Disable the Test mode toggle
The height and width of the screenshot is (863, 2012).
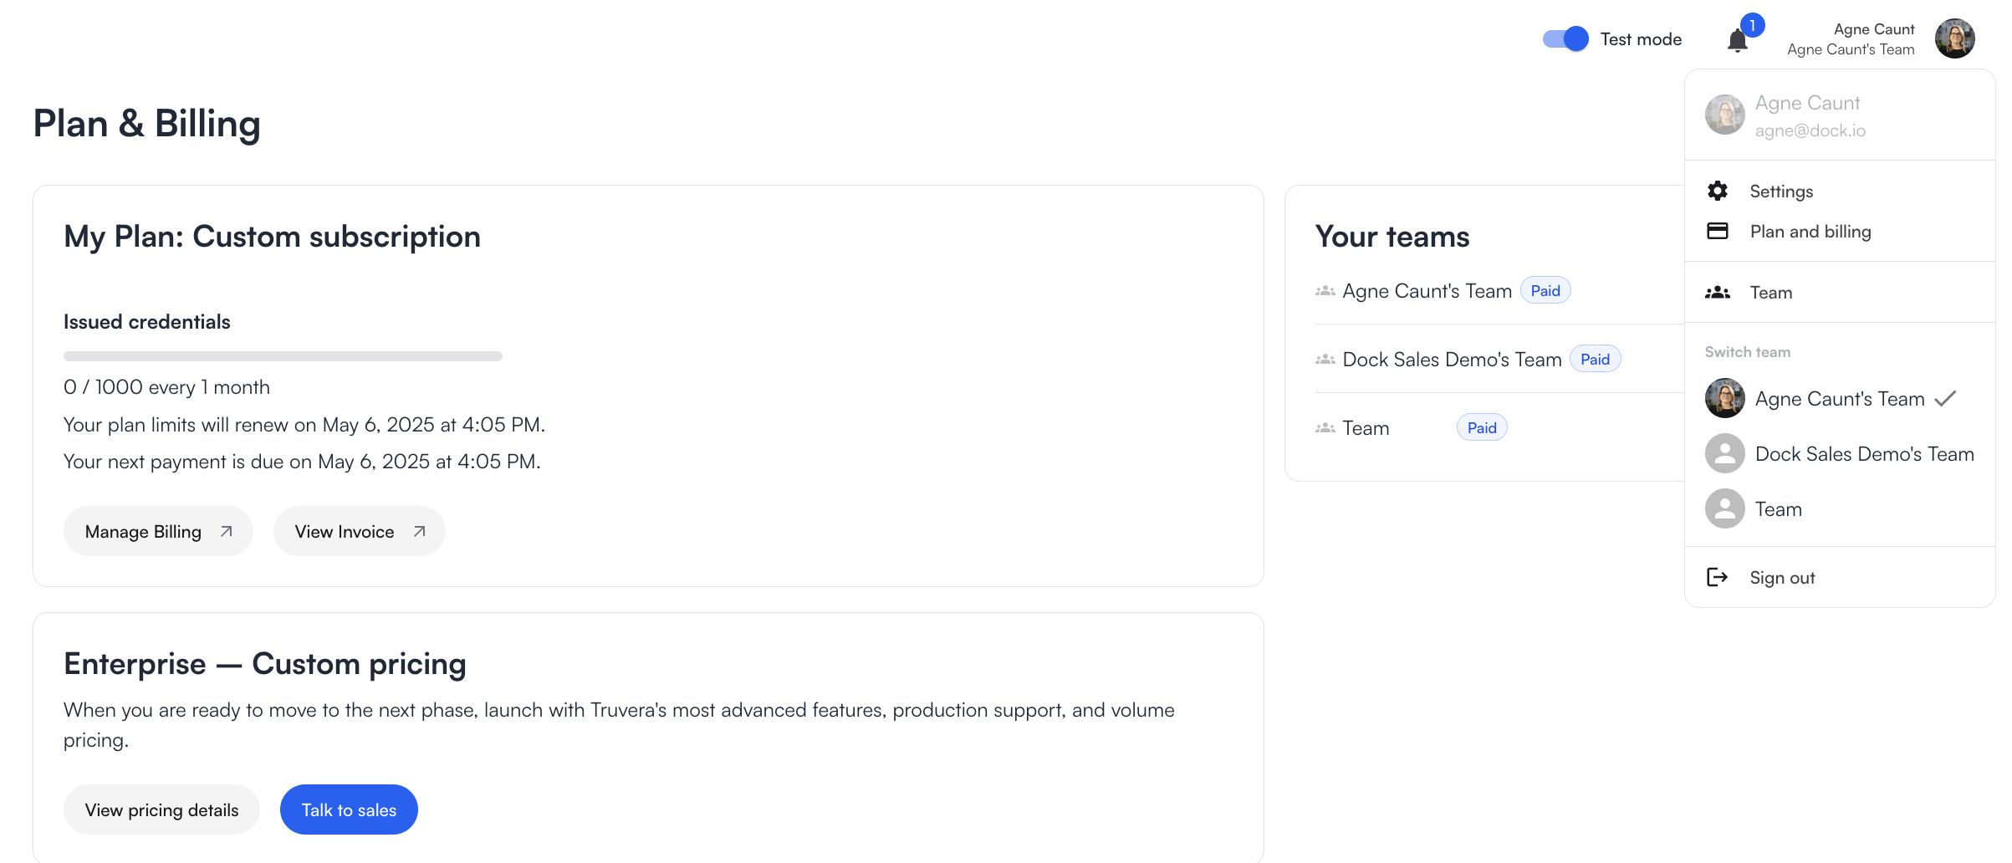[1565, 39]
